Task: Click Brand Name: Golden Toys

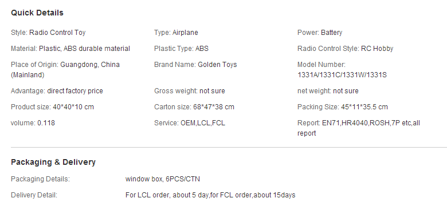Action: (195, 65)
